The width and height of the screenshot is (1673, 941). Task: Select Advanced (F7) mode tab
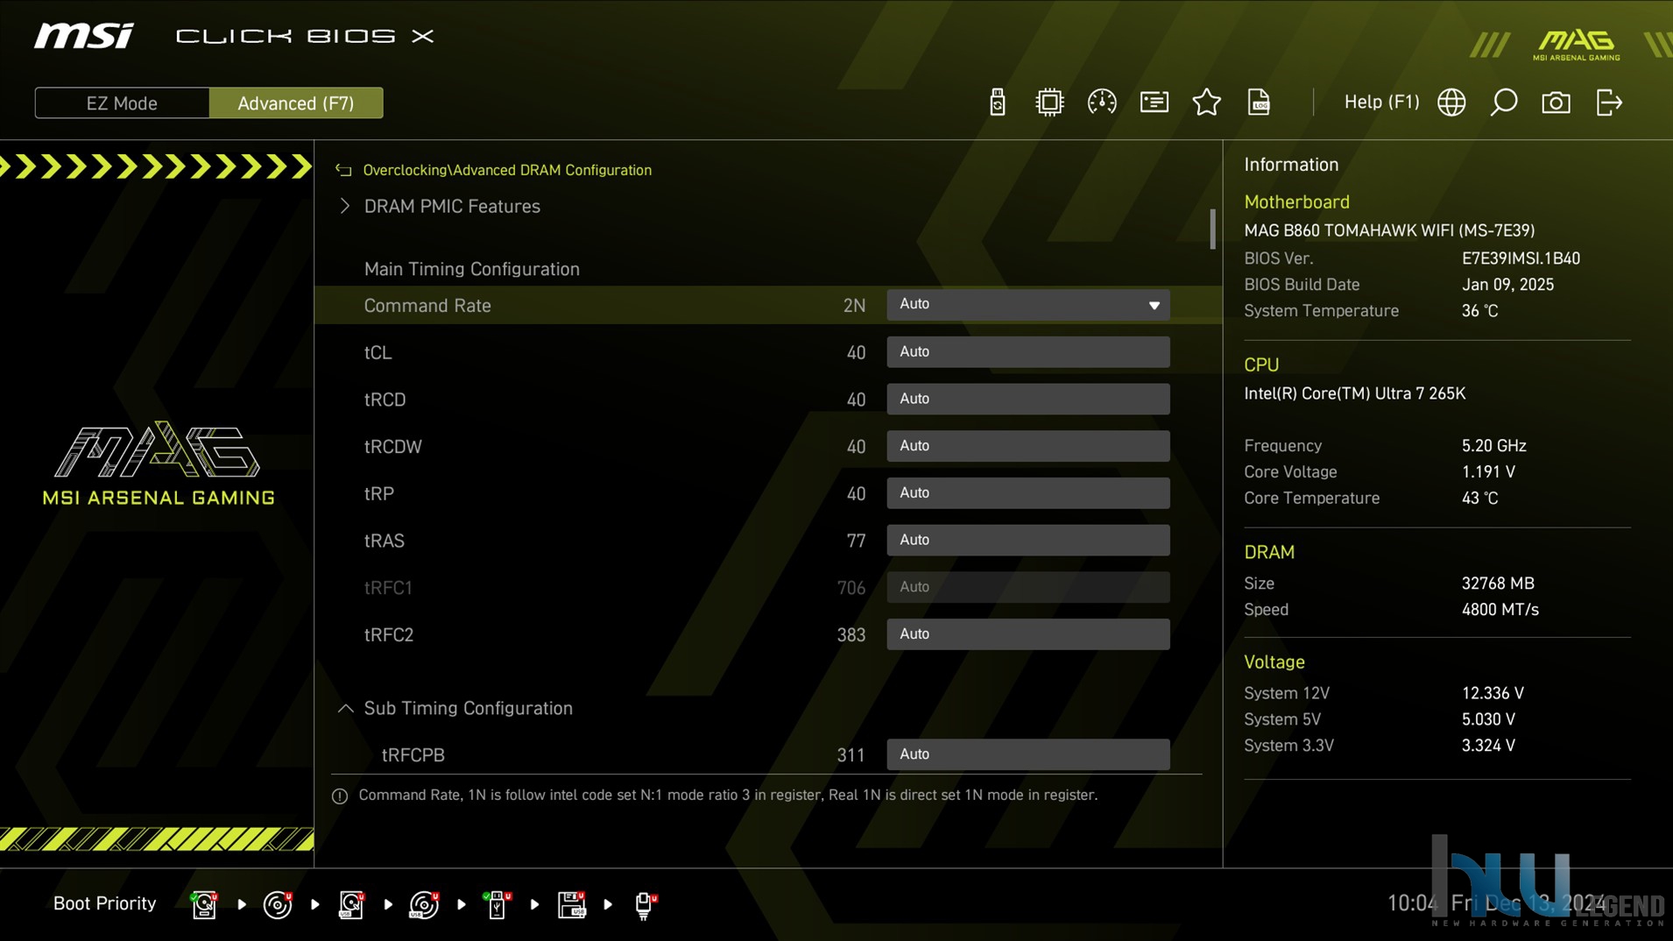[x=296, y=103]
